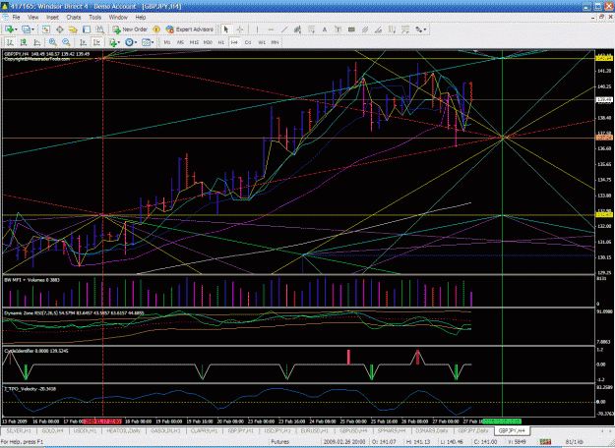Open the Indicators list icon
Viewport: 615px width, 448px height.
click(113, 42)
